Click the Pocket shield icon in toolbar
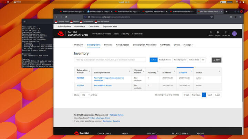Viewport: 248px width, 139px height. 231,17
